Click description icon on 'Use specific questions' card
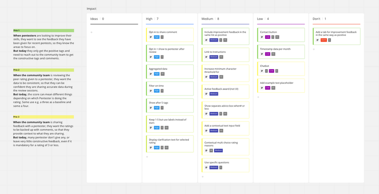The width and height of the screenshot is (379, 194). click(x=206, y=167)
